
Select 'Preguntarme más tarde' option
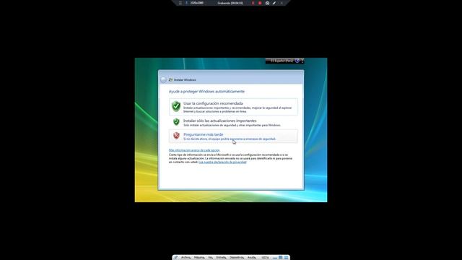pyautogui.click(x=233, y=136)
